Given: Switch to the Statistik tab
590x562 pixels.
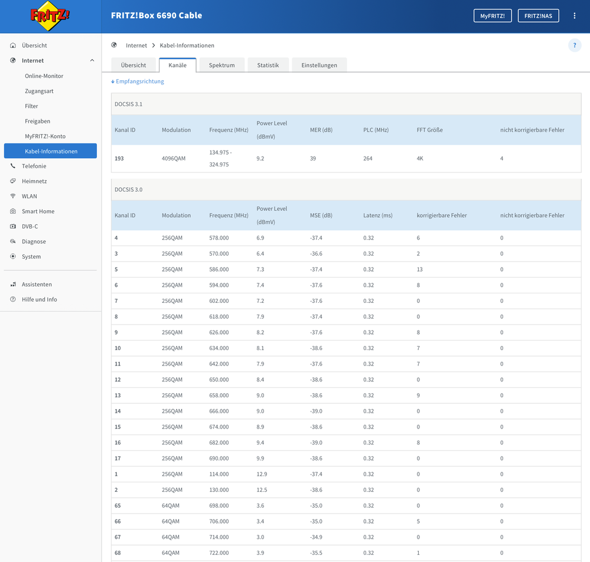Looking at the screenshot, I should tap(268, 65).
